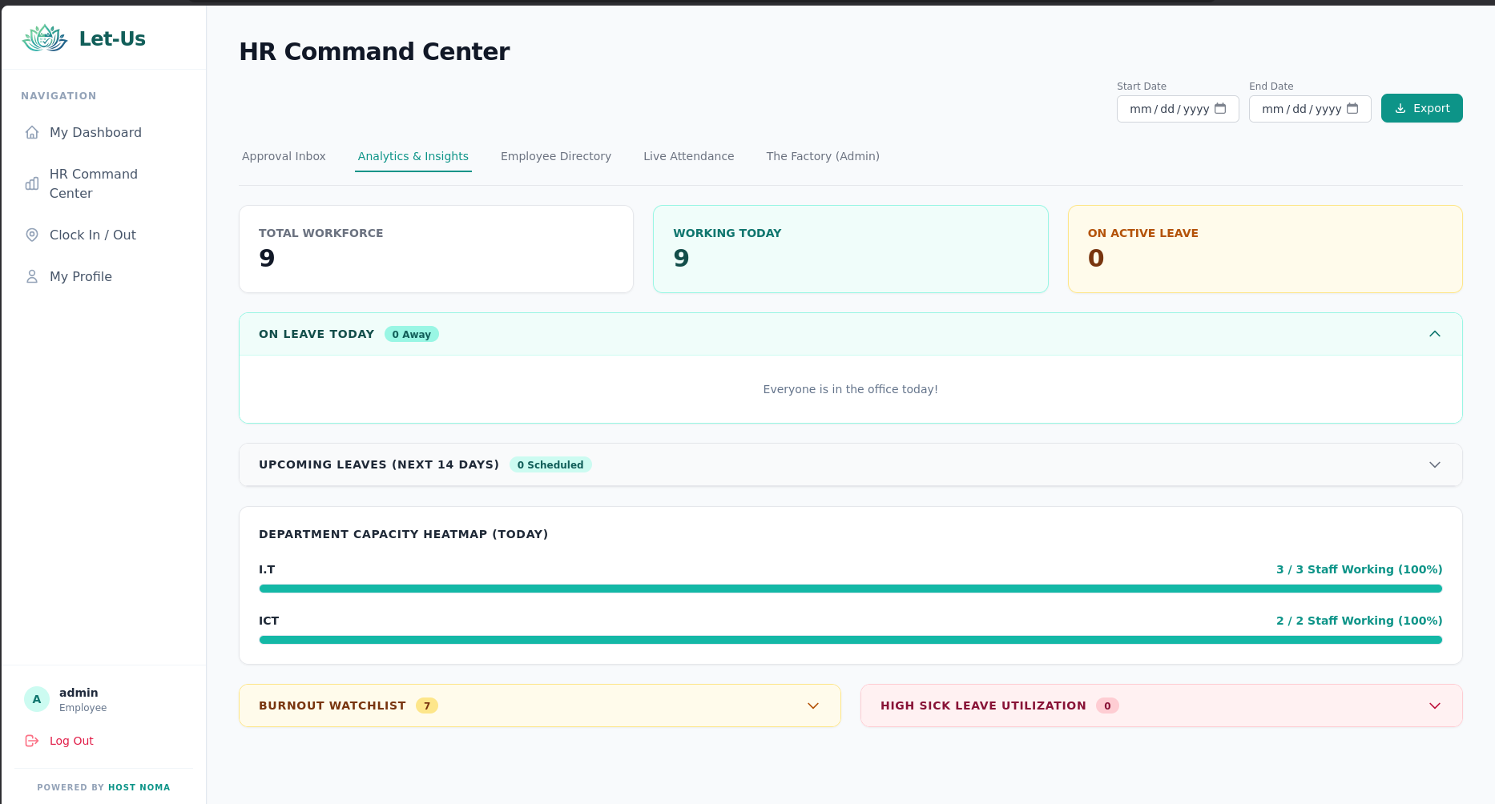Click the Burnout Watchlist count badge 7
The height and width of the screenshot is (804, 1495).
427,706
